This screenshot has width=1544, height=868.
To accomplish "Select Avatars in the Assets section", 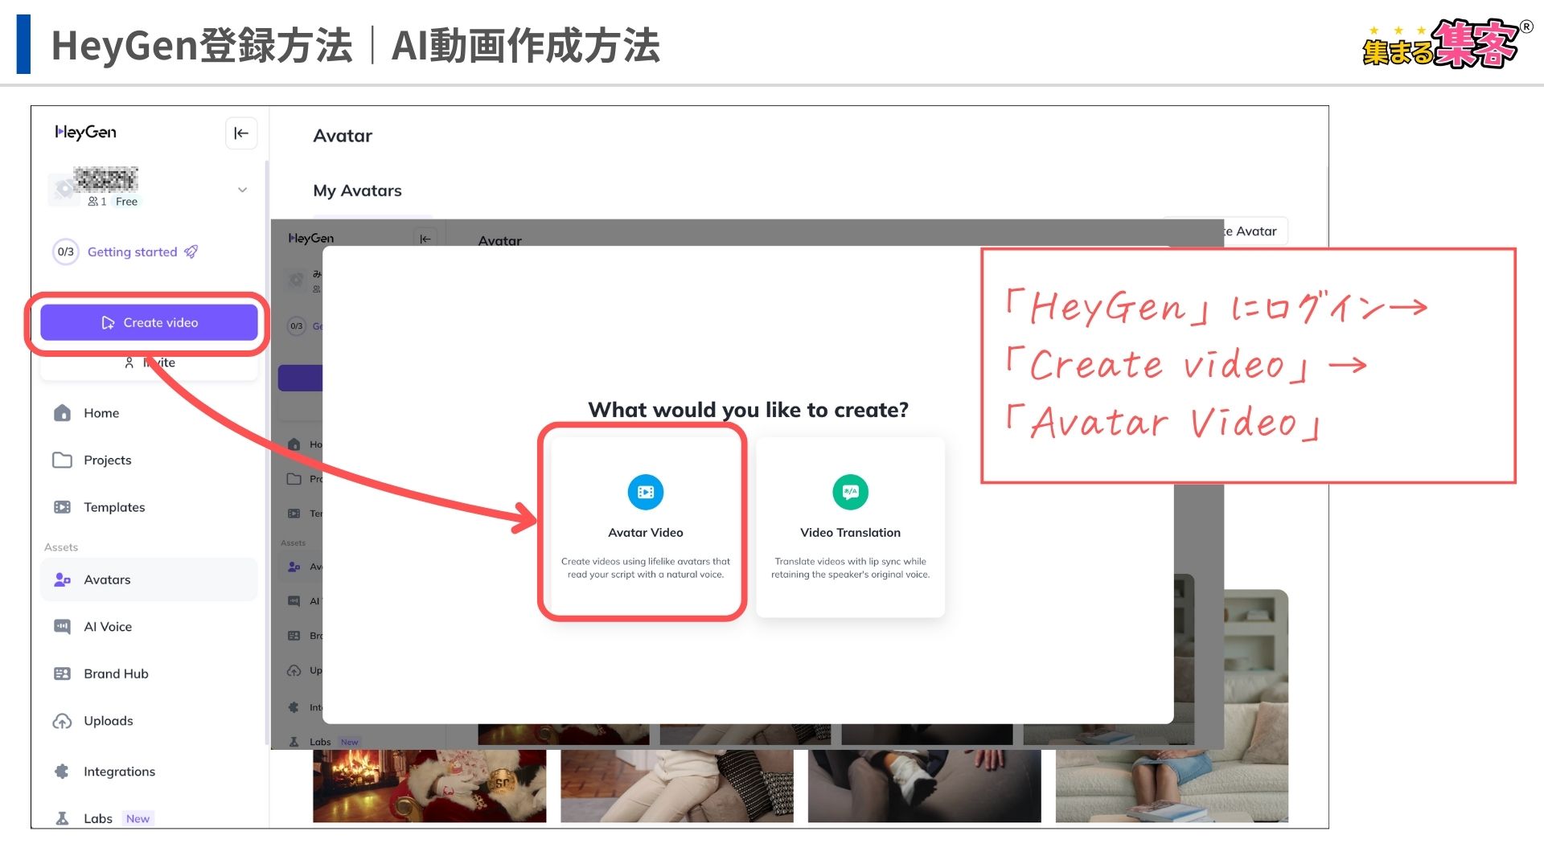I will 149,579.
